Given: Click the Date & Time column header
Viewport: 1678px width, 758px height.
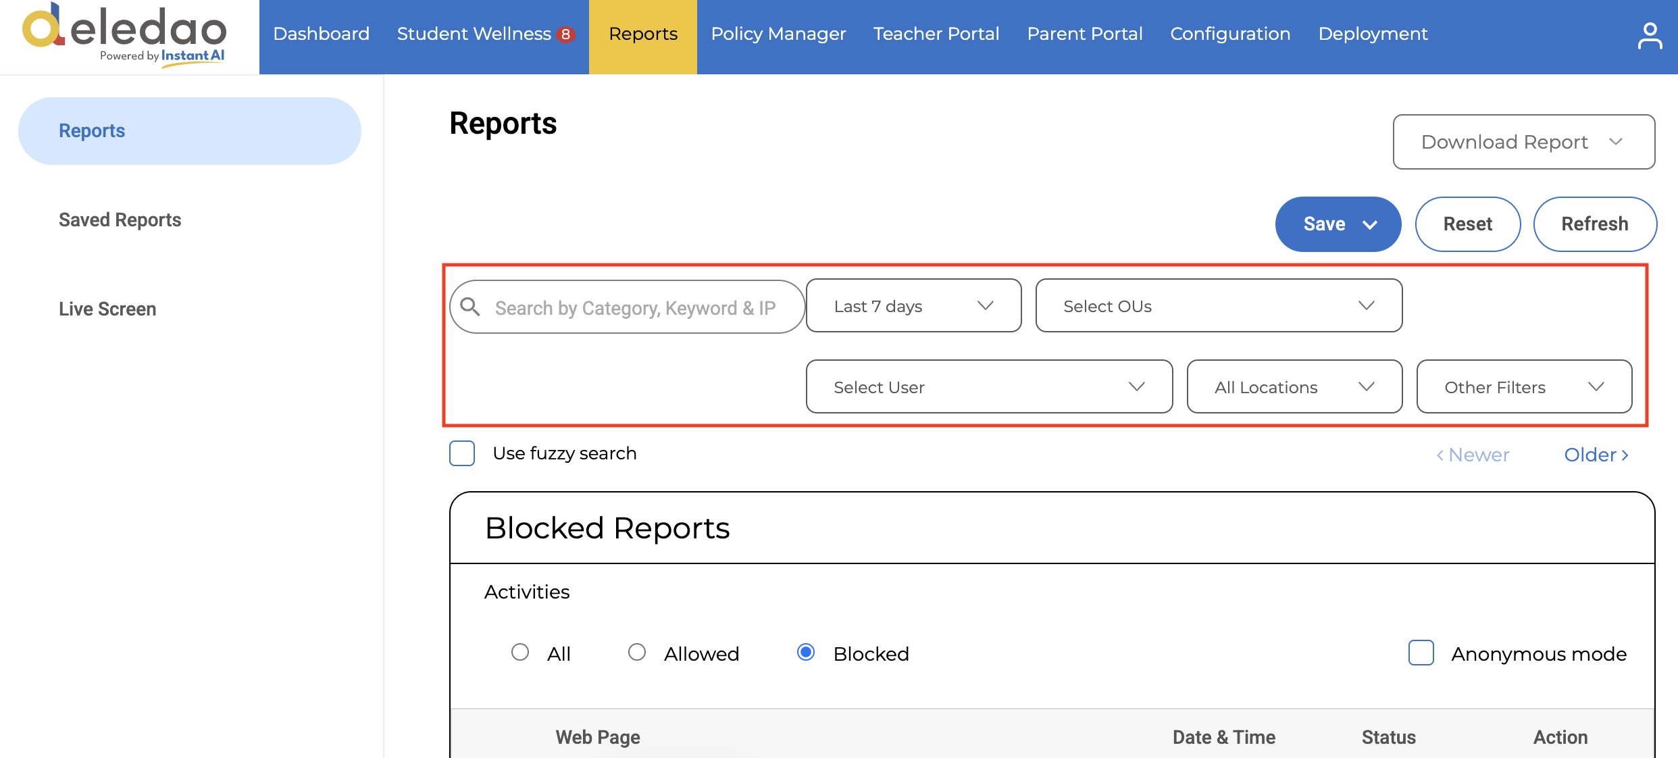Looking at the screenshot, I should pyautogui.click(x=1224, y=737).
